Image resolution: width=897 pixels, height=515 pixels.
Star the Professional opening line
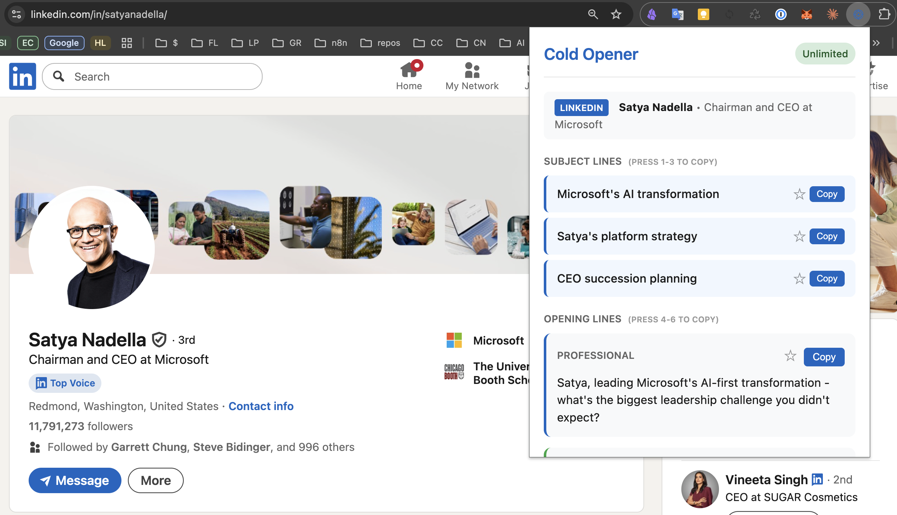coord(790,356)
